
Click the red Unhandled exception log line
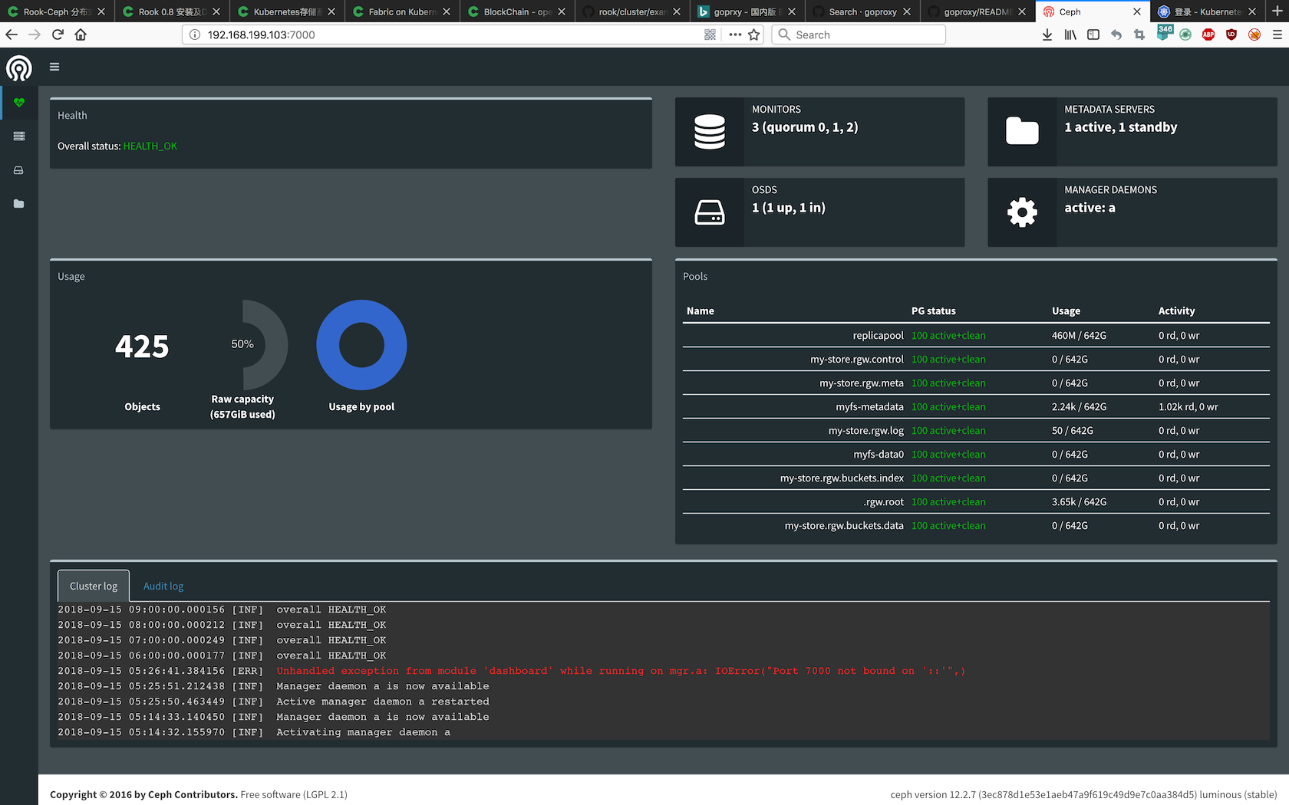621,671
